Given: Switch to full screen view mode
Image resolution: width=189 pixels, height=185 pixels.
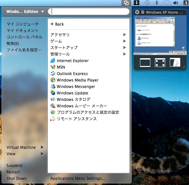Looking at the screenshot, I should (160, 62).
